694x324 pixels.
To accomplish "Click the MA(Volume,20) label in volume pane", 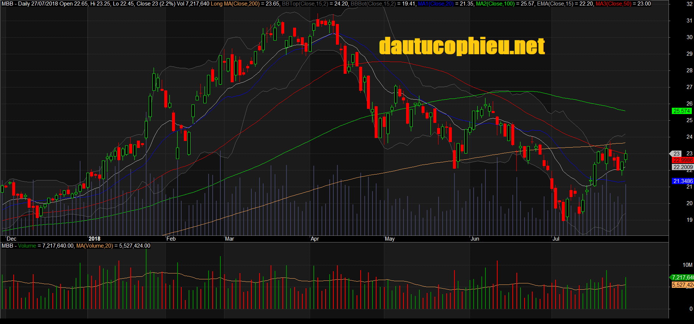I will [95, 246].
